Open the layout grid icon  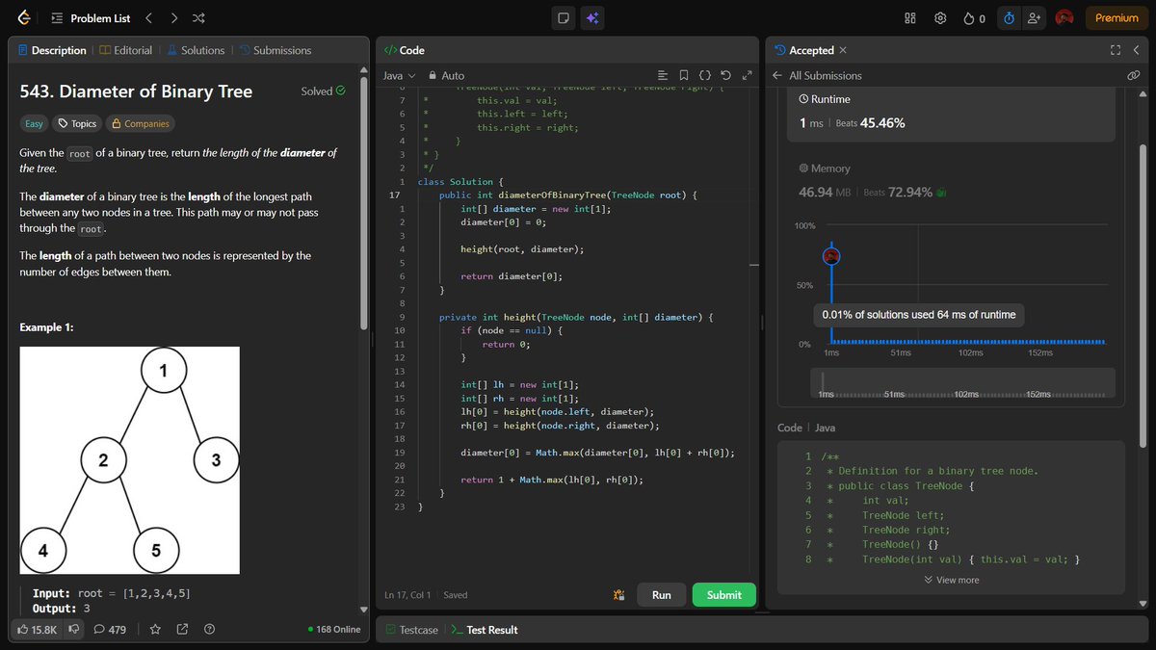(x=910, y=17)
